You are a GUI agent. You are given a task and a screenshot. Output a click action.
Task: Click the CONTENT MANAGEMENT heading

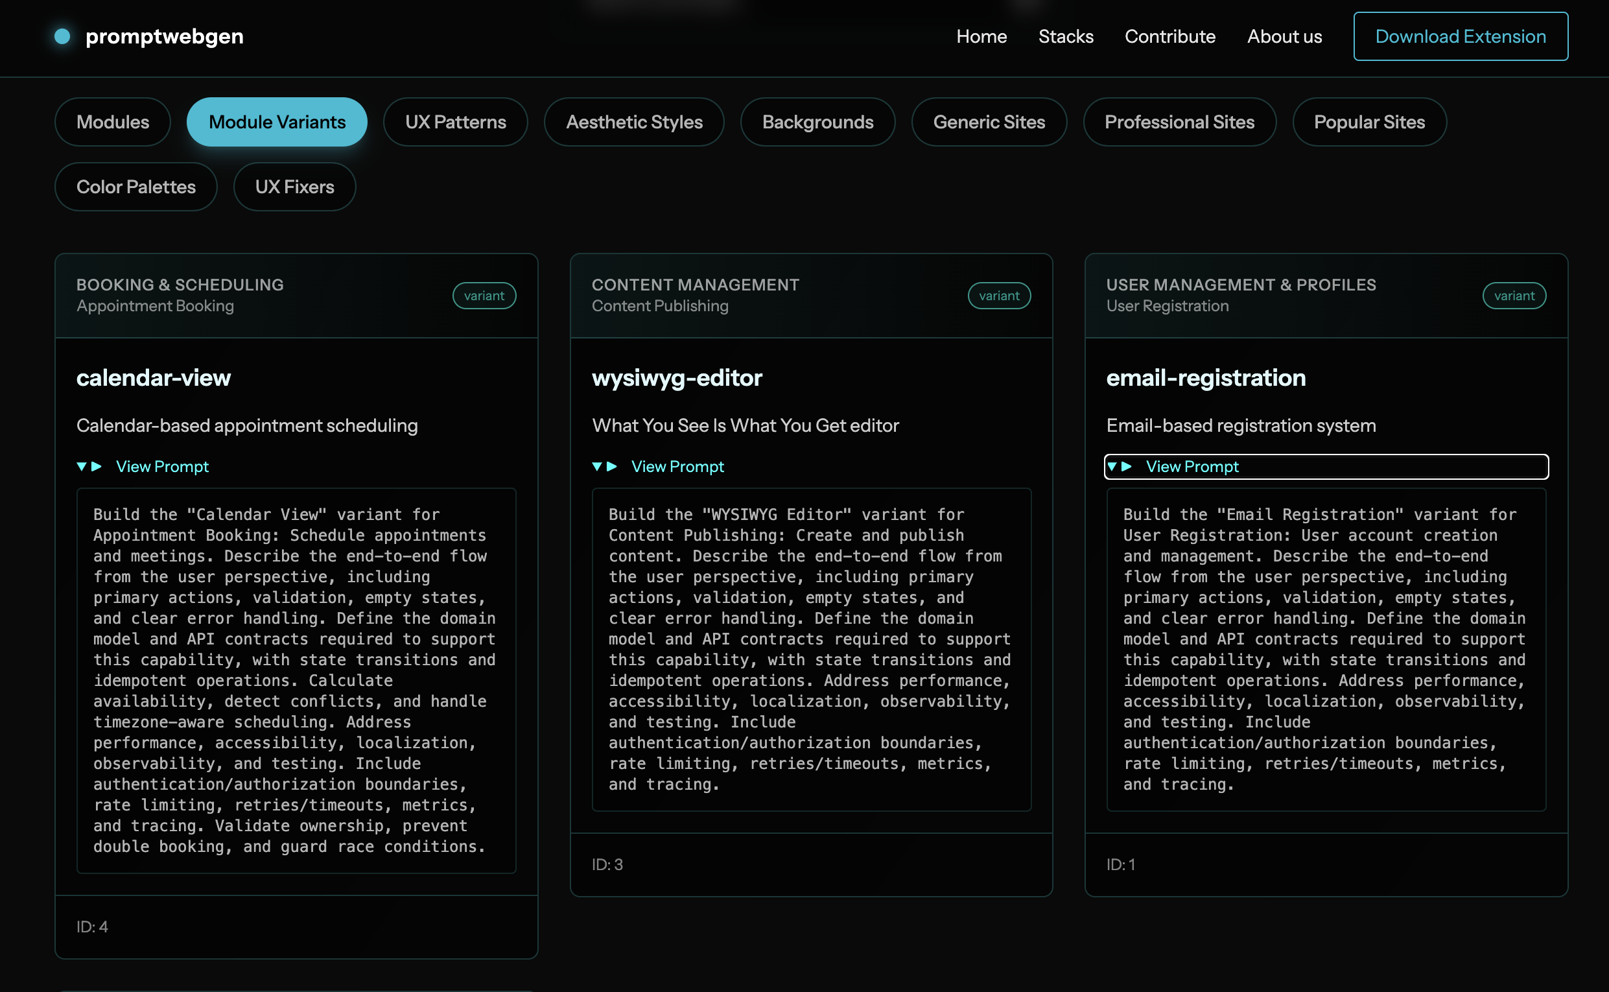696,285
